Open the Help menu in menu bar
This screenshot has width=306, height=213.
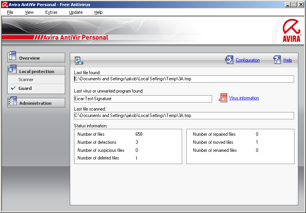pyautogui.click(x=98, y=12)
